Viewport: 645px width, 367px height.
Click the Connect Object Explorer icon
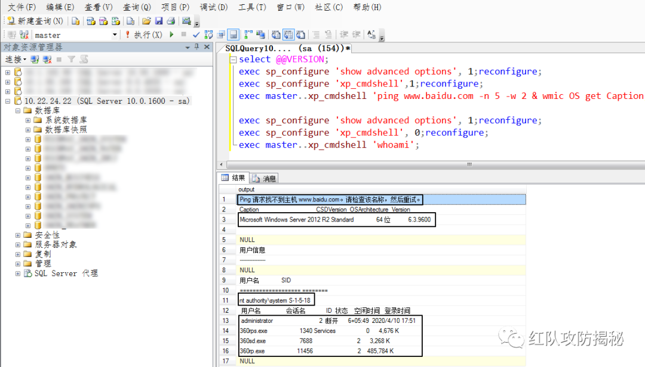pyautogui.click(x=35, y=60)
